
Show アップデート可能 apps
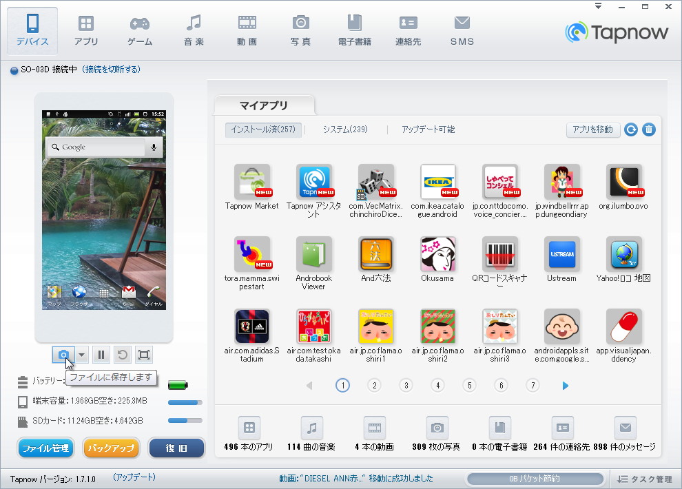pyautogui.click(x=428, y=129)
